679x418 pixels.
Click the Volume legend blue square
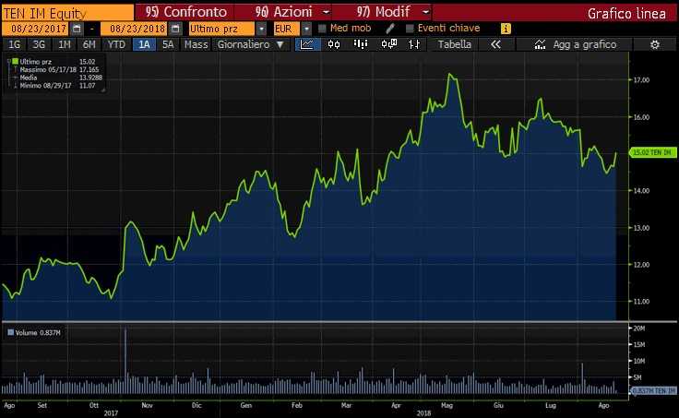pos(11,333)
